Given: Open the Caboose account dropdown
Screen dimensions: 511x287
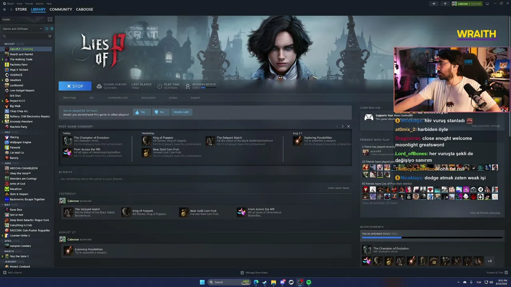Looking at the screenshot, I should tap(467, 4).
